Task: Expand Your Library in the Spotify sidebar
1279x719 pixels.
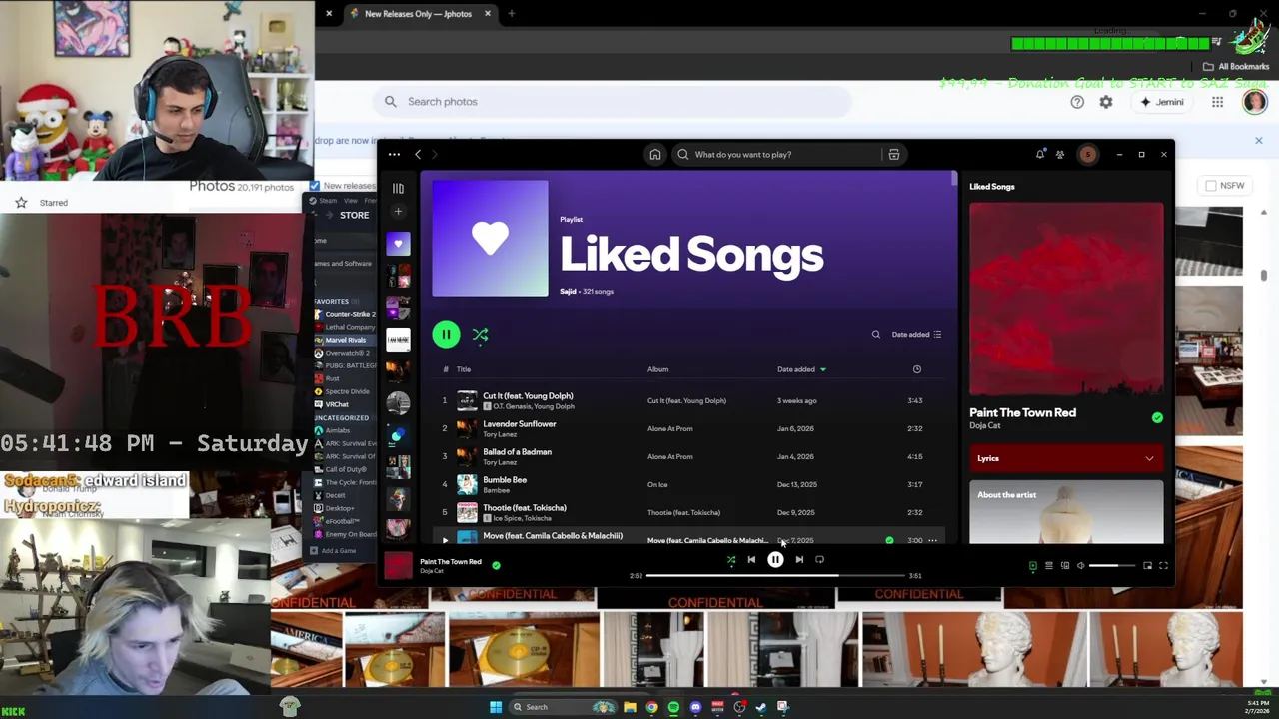Action: coord(398,188)
